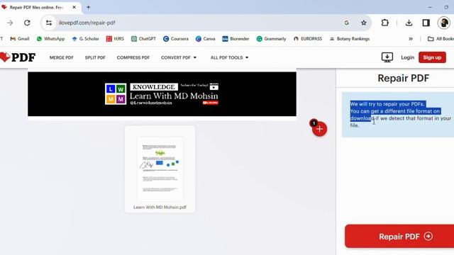454x255 pixels.
Task: Click the Learn With MD Mohsin banner
Action: click(x=162, y=94)
